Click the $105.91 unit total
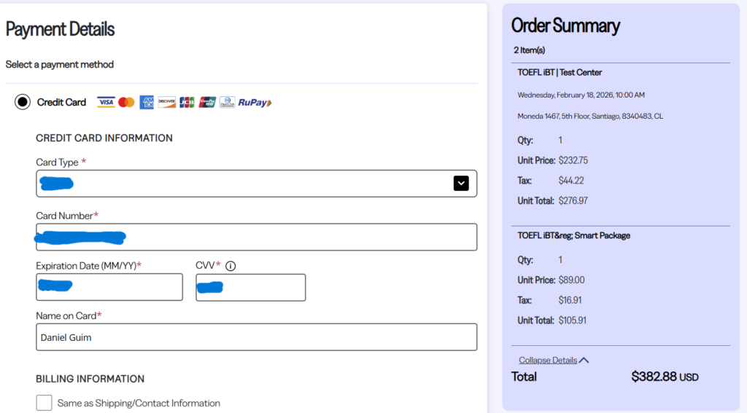Screen dimensions: 747x413 click(573, 320)
